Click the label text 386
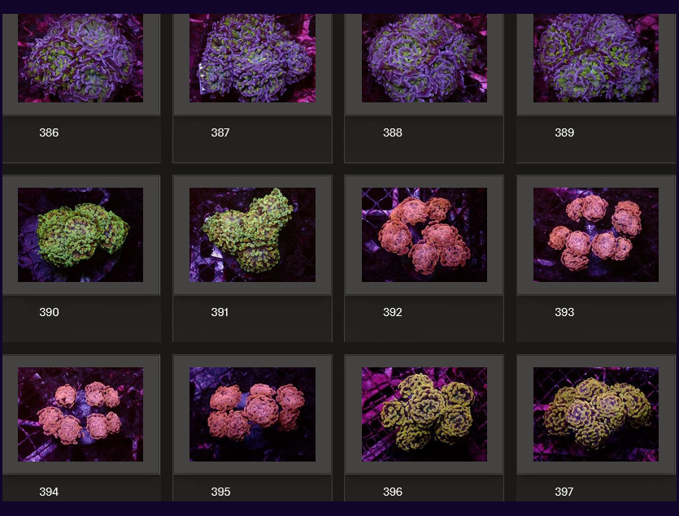The image size is (679, 516). tap(49, 132)
